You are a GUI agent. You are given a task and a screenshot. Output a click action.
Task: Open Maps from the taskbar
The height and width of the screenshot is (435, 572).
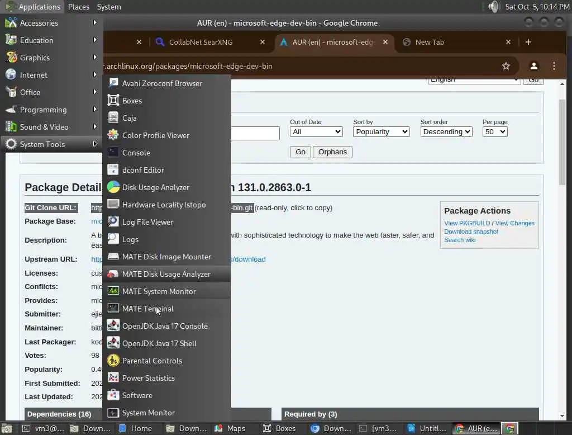pos(231,428)
